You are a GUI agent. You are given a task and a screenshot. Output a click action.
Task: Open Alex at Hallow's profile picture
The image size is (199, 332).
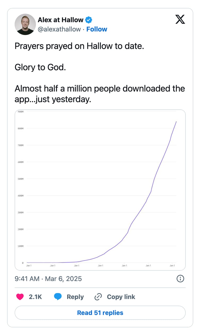point(25,24)
